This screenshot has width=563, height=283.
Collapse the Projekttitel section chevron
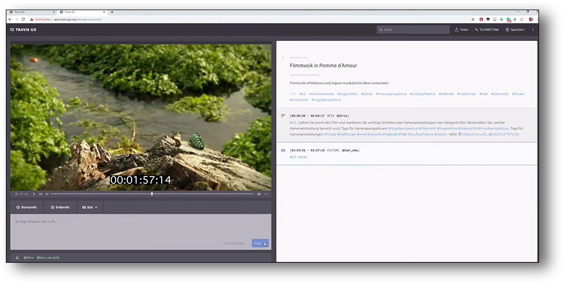(x=283, y=57)
